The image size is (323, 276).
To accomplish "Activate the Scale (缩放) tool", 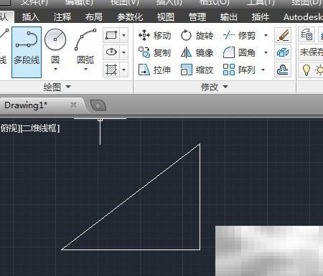I will pos(197,70).
